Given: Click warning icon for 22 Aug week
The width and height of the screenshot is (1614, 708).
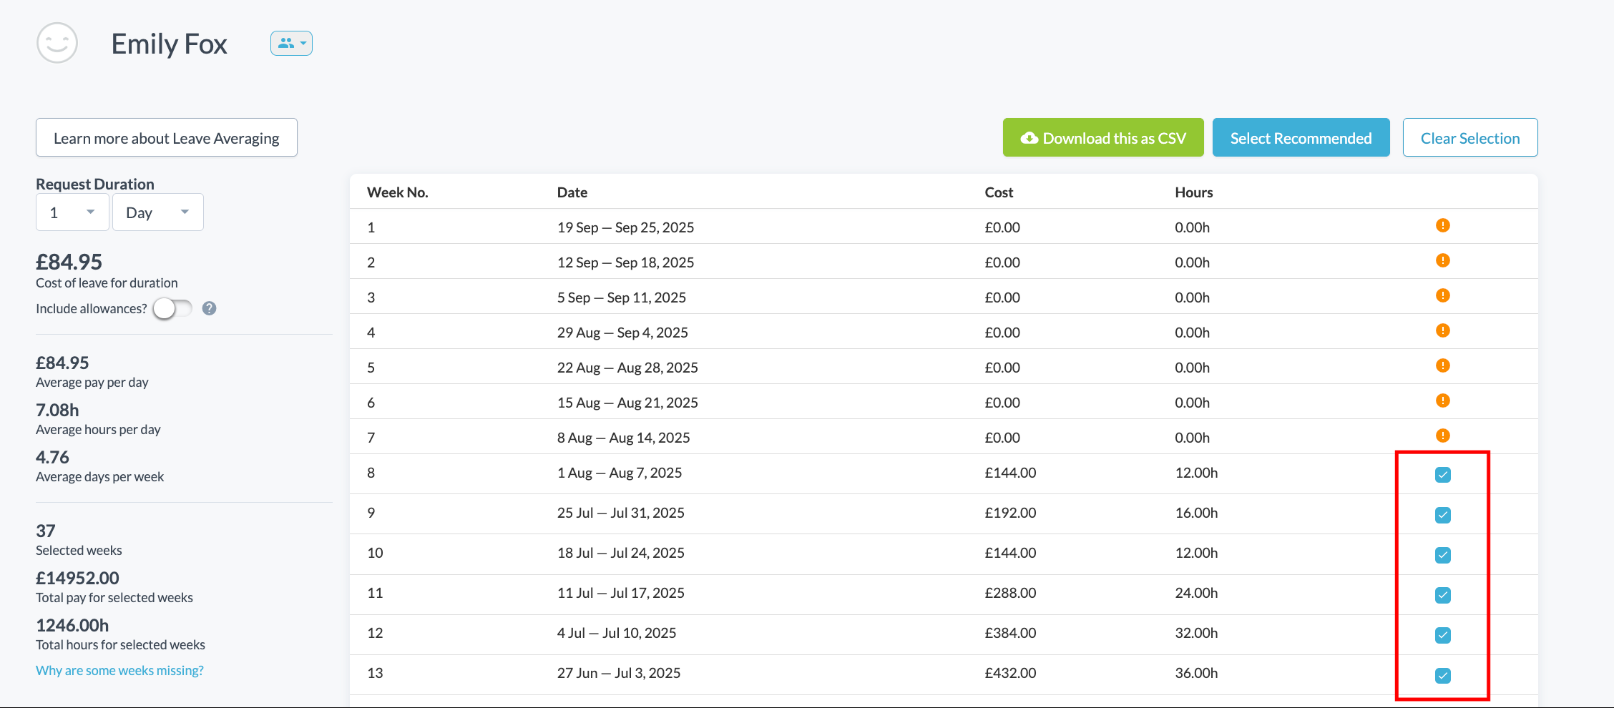Looking at the screenshot, I should pos(1442,366).
